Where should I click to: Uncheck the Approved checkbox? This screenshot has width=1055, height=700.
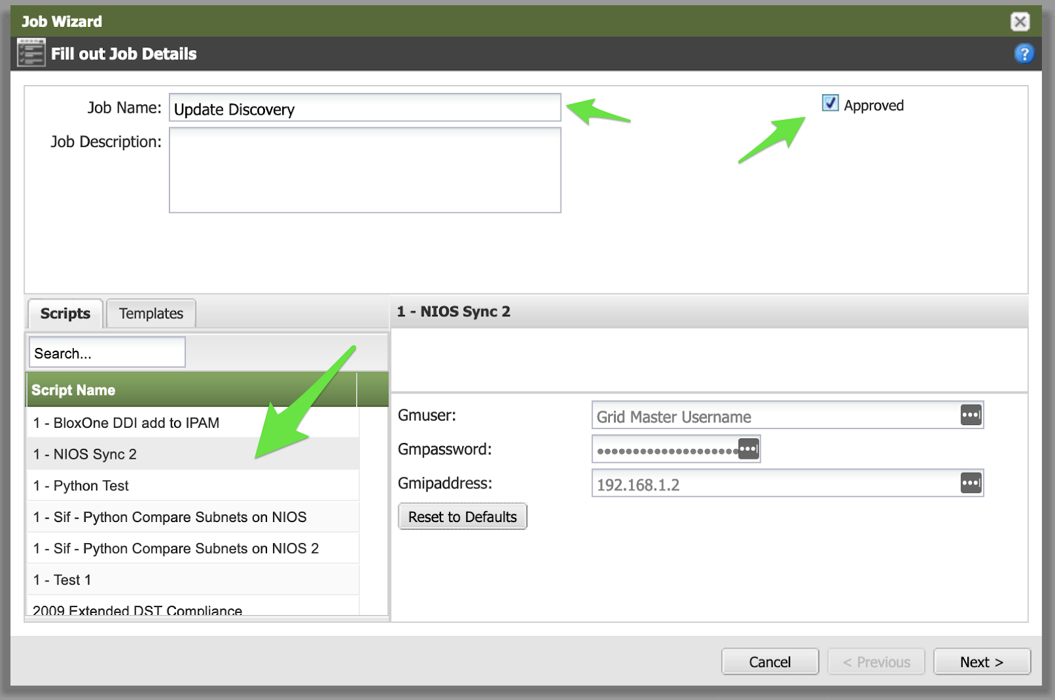830,103
